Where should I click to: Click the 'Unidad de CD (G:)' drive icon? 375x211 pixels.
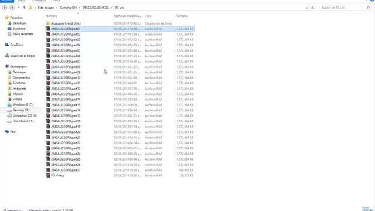click(x=9, y=115)
